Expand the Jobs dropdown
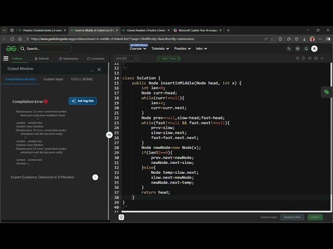 pos(201,49)
